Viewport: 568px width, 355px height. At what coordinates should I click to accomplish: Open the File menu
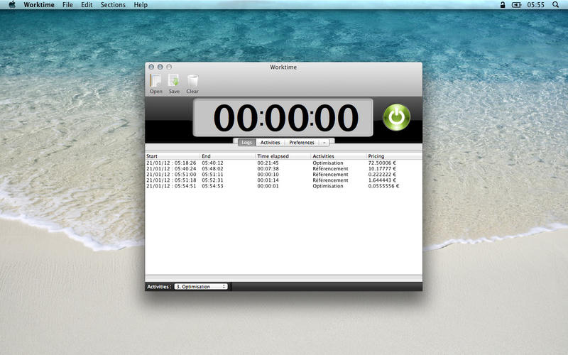(x=67, y=5)
